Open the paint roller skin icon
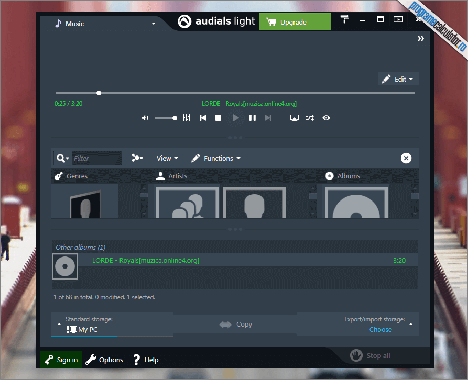The width and height of the screenshot is (468, 380). pyautogui.click(x=345, y=19)
